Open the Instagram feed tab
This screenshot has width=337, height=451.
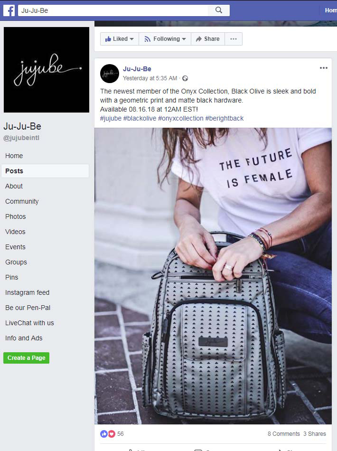point(28,292)
